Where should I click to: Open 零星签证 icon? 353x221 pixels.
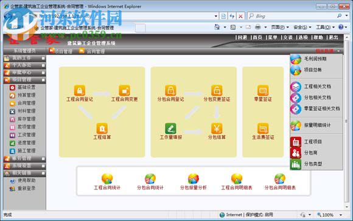(x=263, y=90)
